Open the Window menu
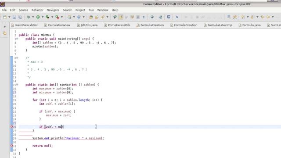This screenshot has height=158, width=281. [x=103, y=10]
